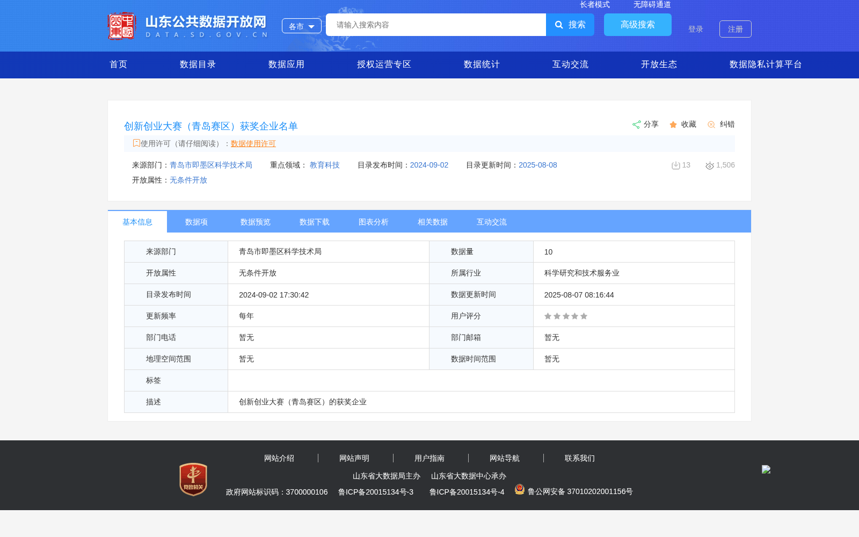This screenshot has height=537, width=859.
Task: Rate using the first star
Action: point(548,316)
